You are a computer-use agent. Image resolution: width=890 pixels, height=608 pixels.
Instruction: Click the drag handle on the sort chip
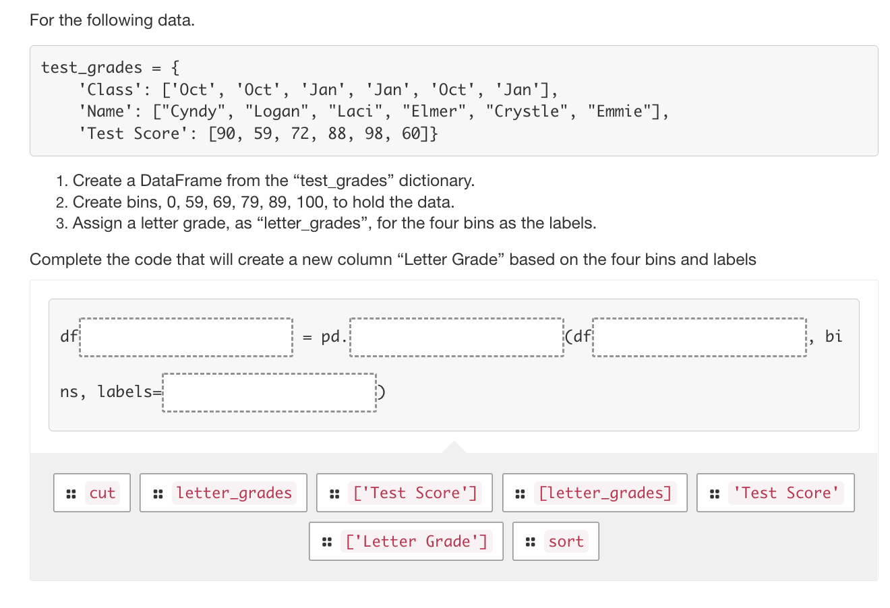tap(531, 542)
